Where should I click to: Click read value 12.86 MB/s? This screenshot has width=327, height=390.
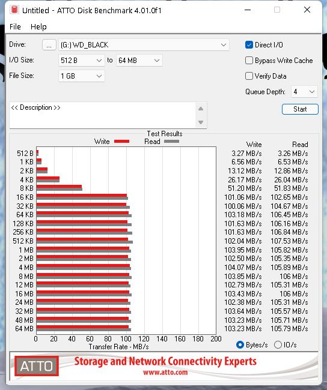tap(291, 171)
